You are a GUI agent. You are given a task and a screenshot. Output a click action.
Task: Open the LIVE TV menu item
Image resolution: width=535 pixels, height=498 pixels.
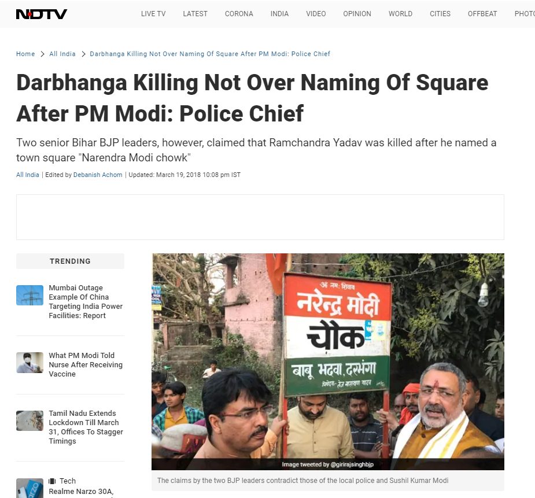[153, 14]
